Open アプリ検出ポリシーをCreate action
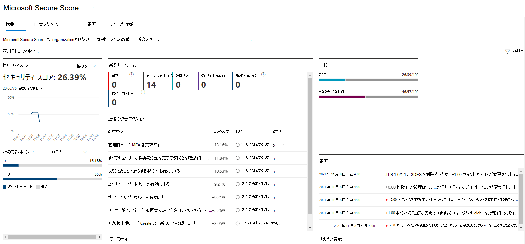Screen dimensions: 525x244 [x=153, y=223]
